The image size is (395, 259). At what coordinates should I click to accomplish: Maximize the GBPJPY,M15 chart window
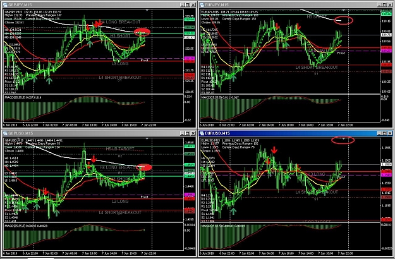pyautogui.click(x=188, y=5)
